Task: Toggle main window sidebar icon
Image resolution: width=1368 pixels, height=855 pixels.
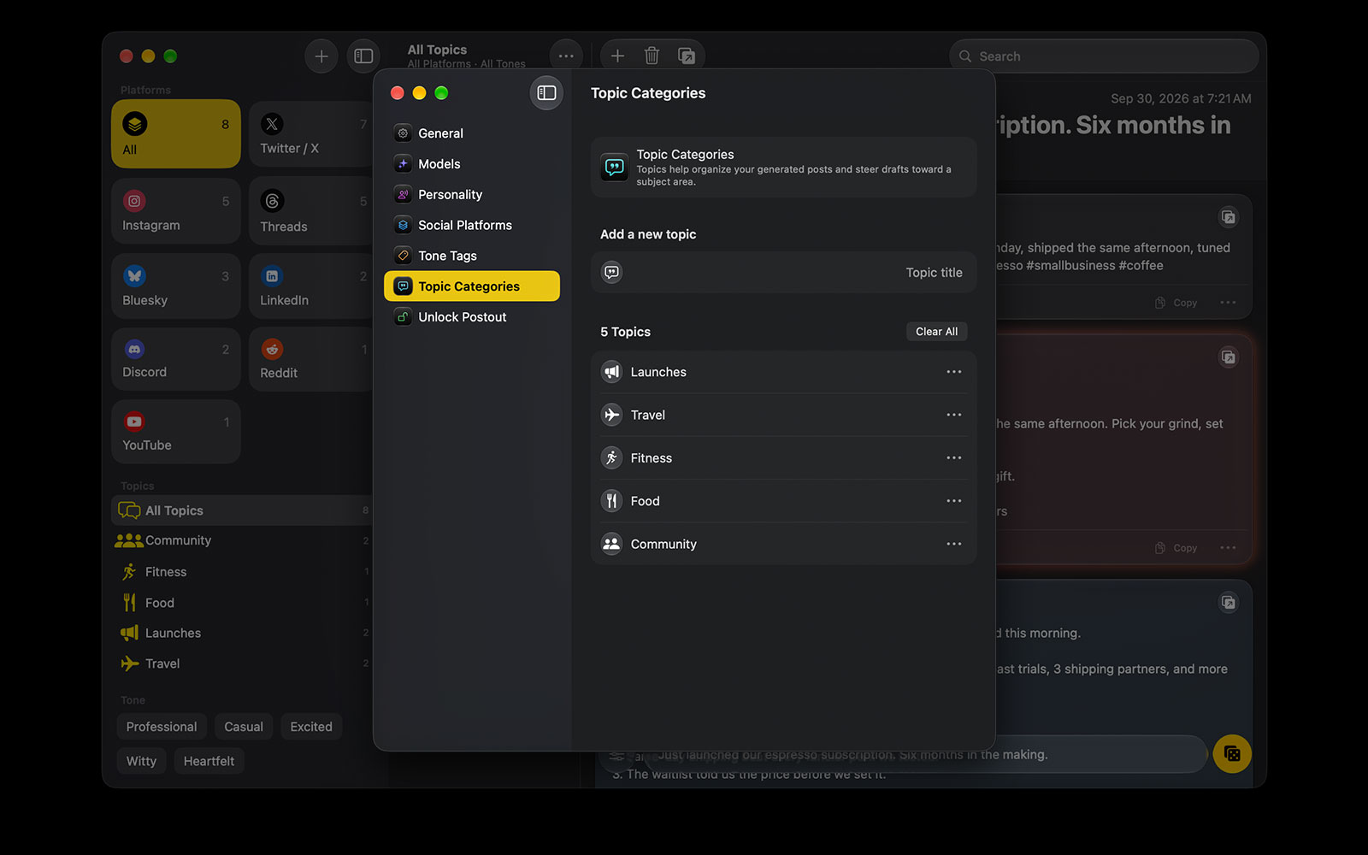Action: [363, 56]
